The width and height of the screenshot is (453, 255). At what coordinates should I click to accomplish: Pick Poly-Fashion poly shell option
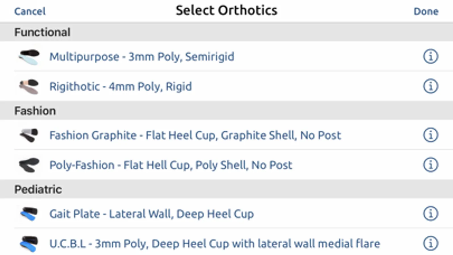click(x=171, y=165)
